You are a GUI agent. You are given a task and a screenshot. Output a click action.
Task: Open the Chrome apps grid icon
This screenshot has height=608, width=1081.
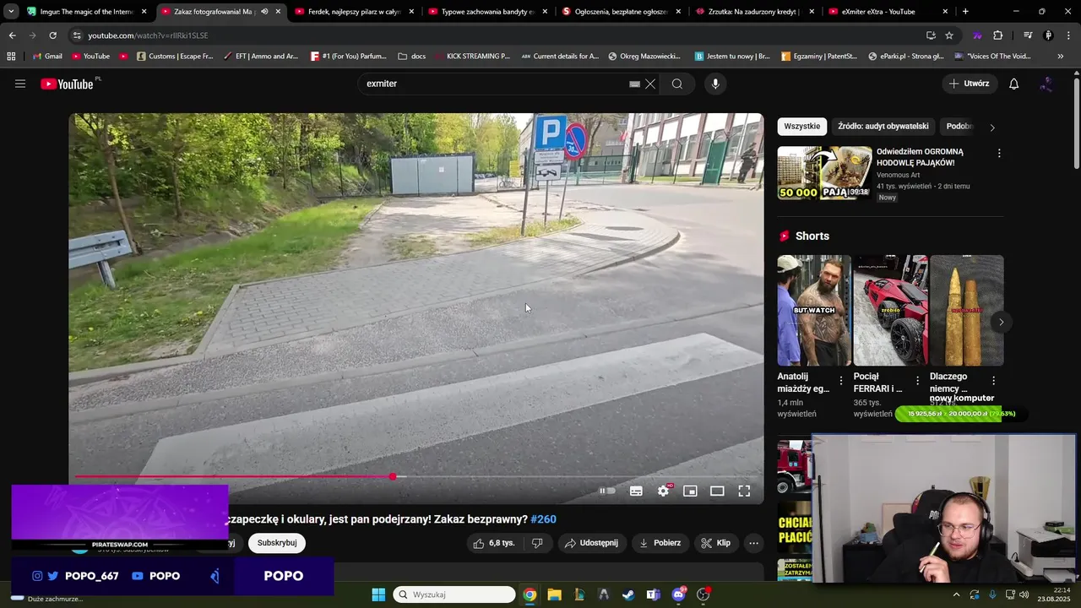tap(11, 57)
